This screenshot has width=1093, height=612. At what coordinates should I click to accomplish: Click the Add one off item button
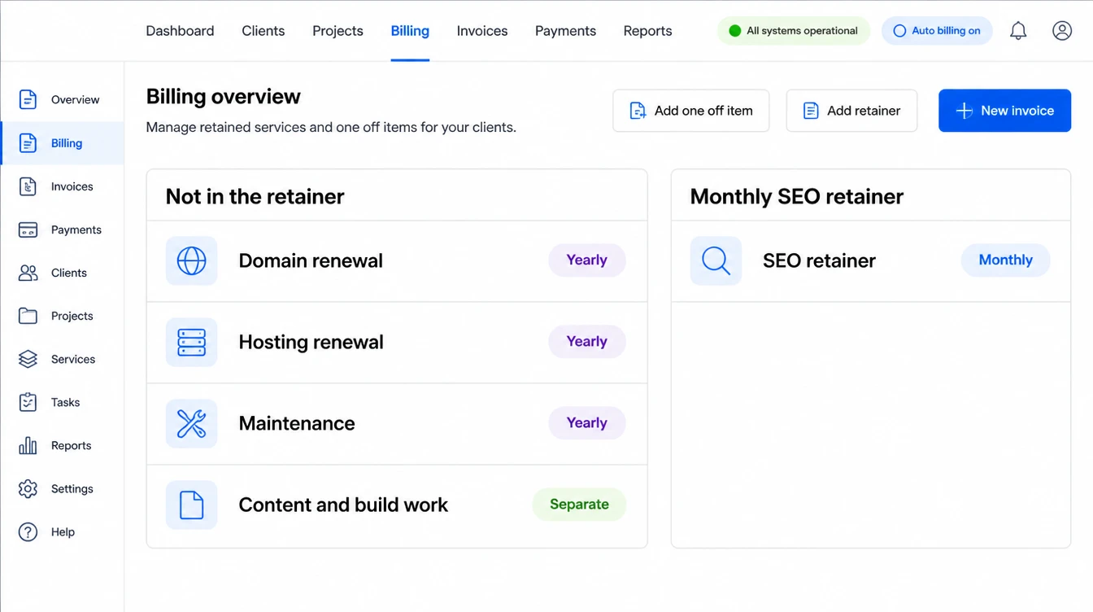click(x=691, y=111)
